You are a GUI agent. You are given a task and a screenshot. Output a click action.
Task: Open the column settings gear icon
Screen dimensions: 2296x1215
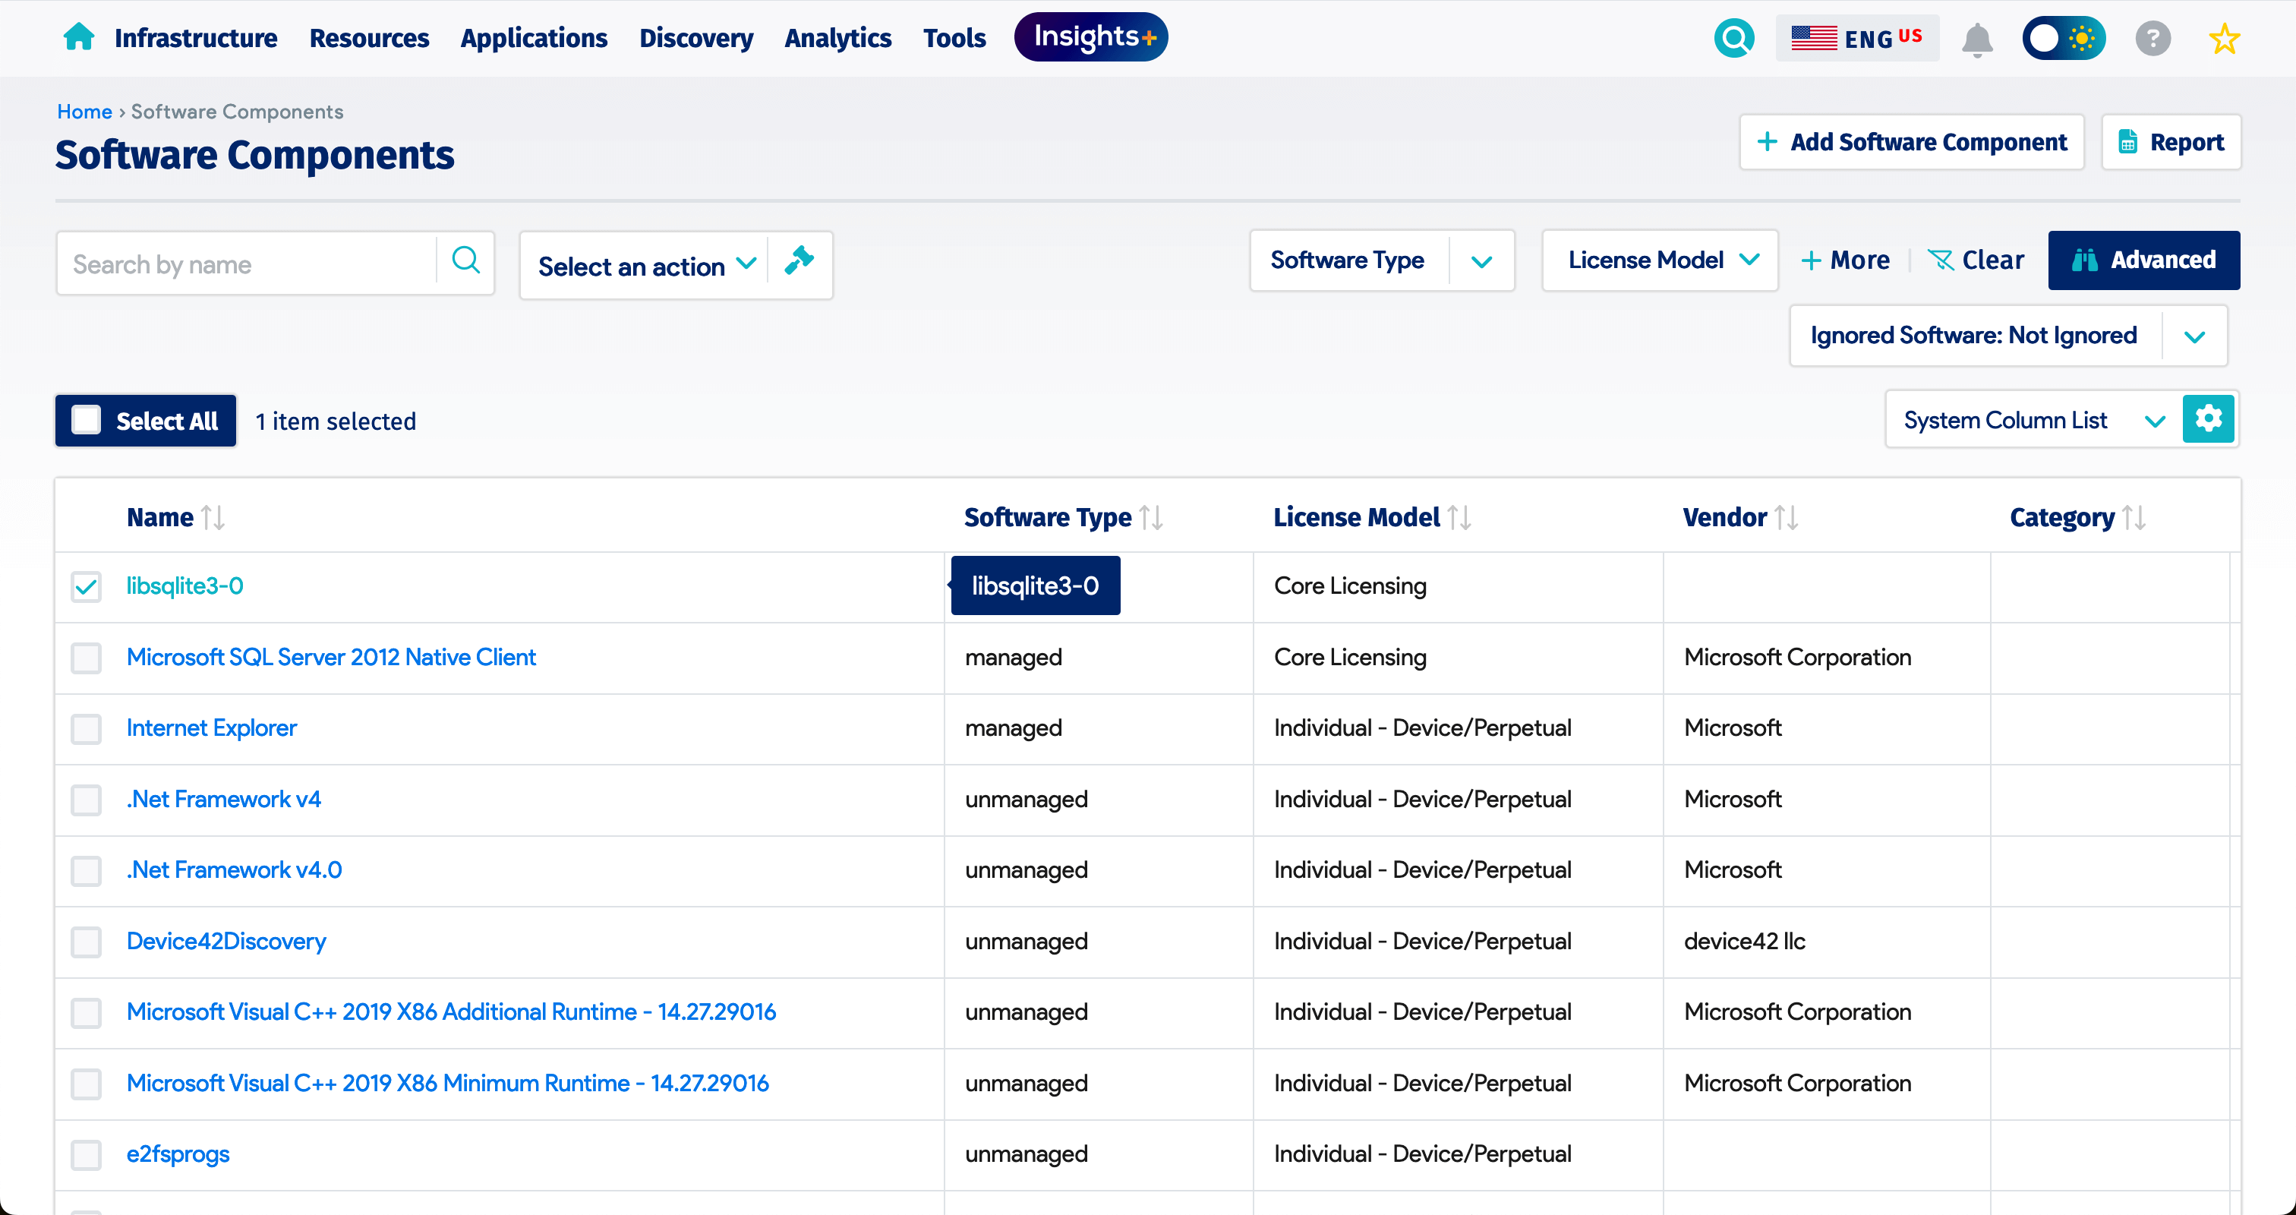pyautogui.click(x=2209, y=418)
